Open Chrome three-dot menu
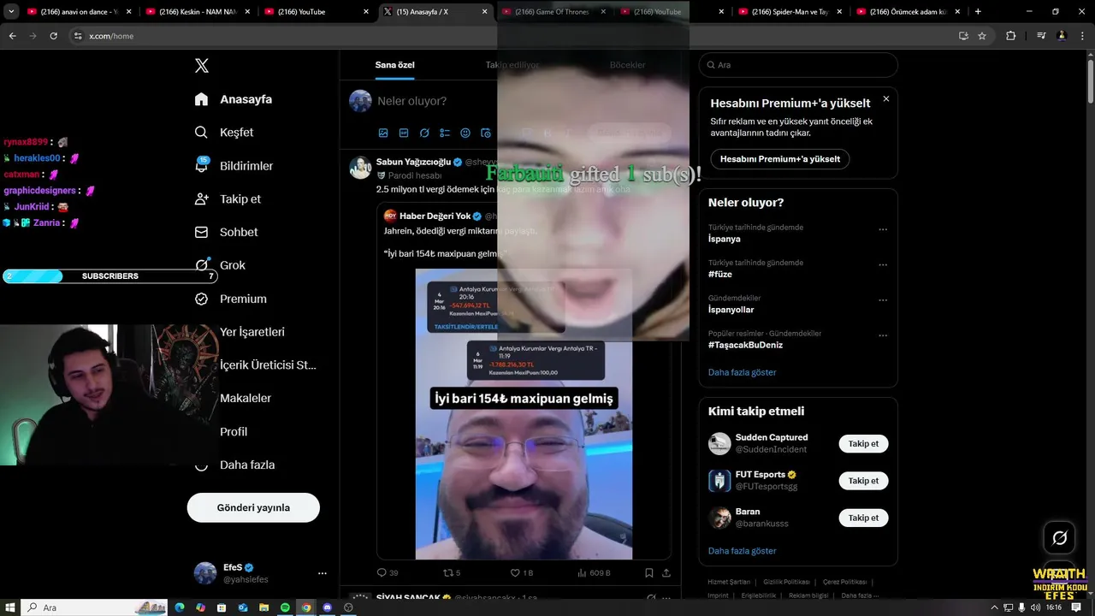This screenshot has width=1095, height=616. (1082, 36)
